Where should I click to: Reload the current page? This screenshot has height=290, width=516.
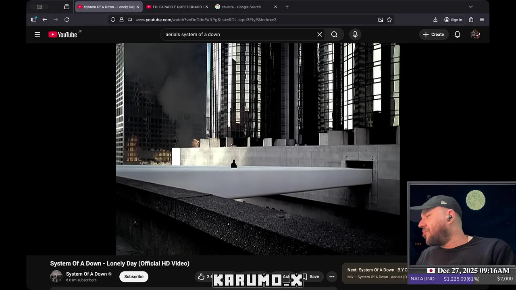click(x=67, y=20)
